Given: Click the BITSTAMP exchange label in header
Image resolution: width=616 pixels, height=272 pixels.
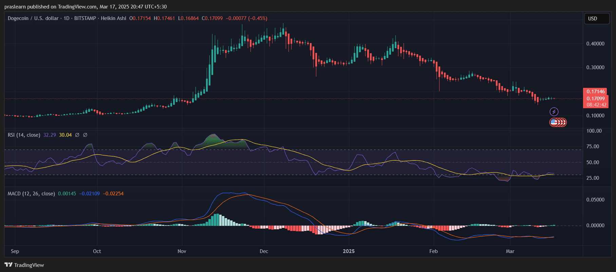Looking at the screenshot, I should point(85,18).
